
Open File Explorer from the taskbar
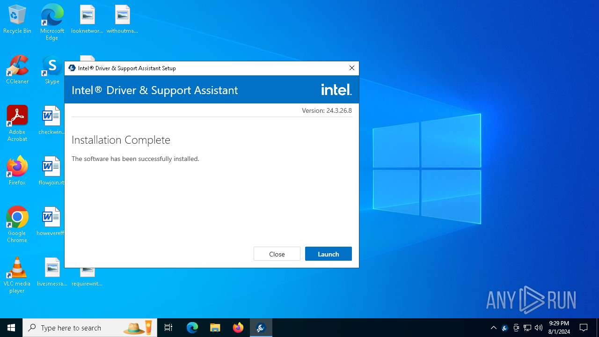[215, 328]
